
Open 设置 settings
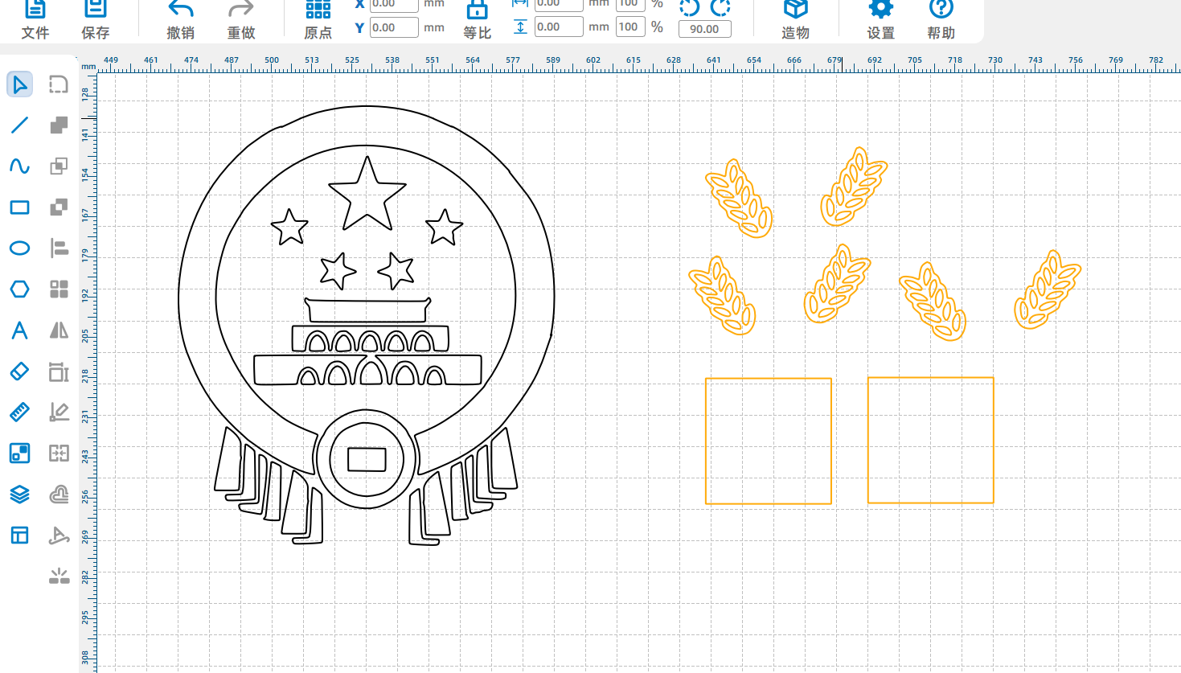(x=880, y=19)
